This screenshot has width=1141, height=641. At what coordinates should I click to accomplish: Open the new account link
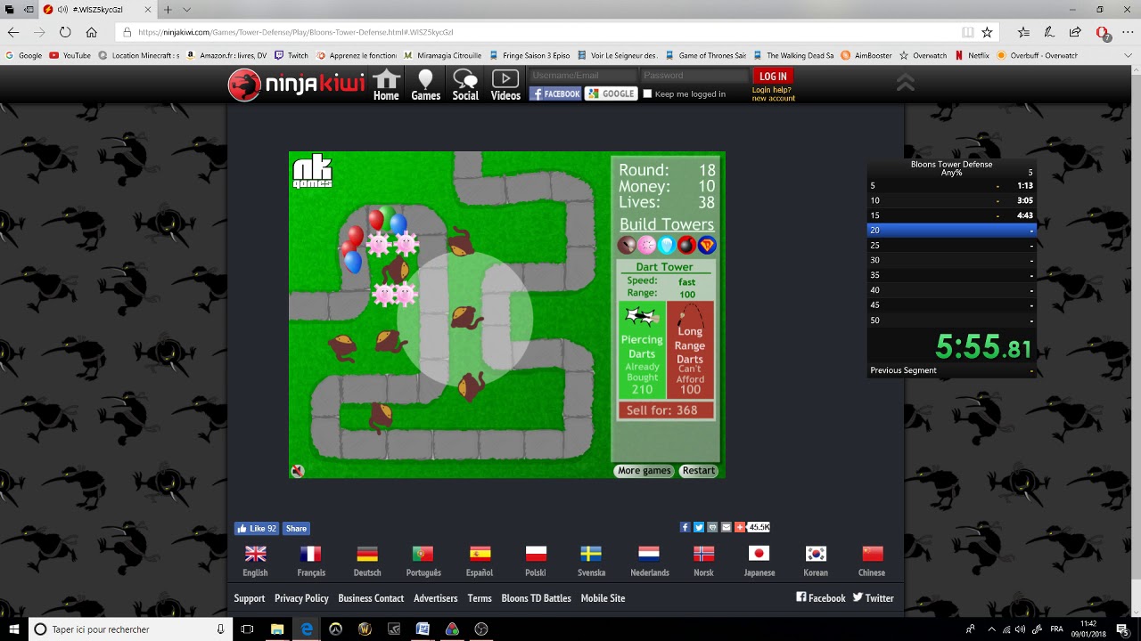point(773,98)
